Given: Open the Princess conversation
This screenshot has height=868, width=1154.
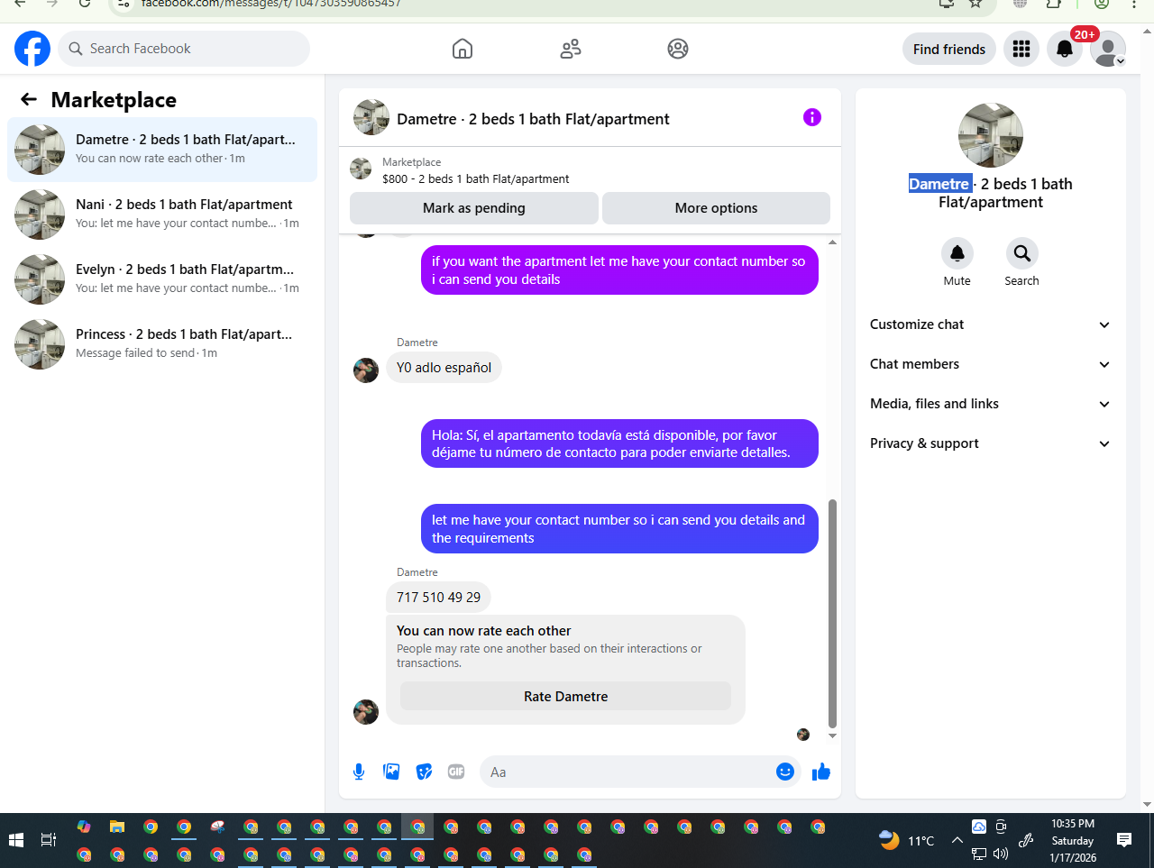Looking at the screenshot, I should [x=162, y=344].
